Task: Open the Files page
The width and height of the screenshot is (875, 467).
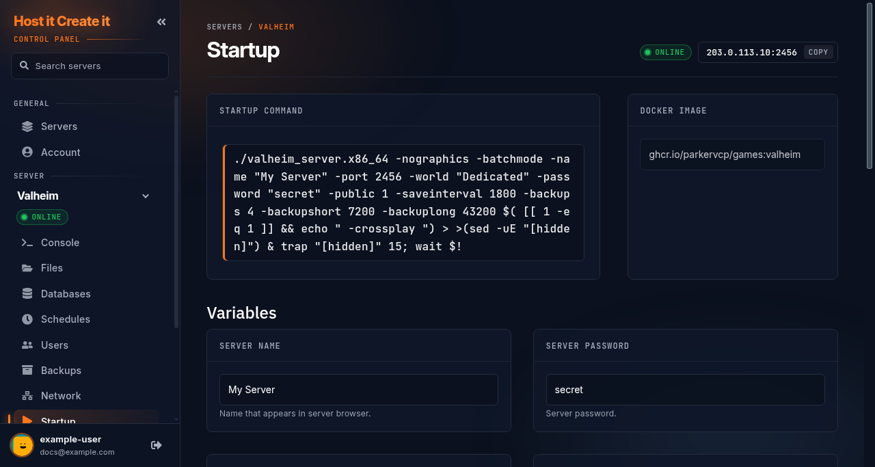Action: [x=86, y=268]
